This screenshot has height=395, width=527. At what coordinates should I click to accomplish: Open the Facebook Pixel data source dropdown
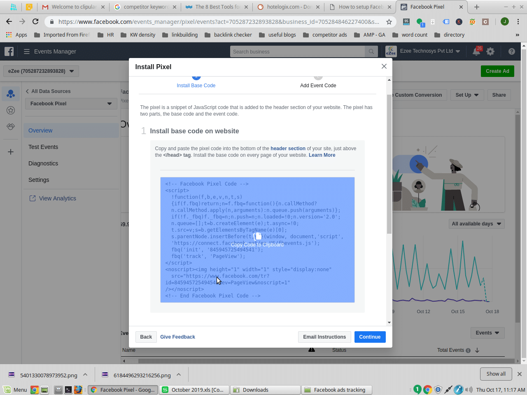point(71,104)
